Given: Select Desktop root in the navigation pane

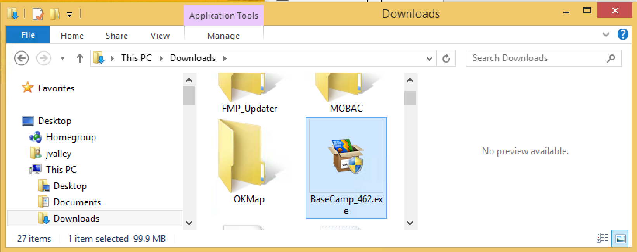Looking at the screenshot, I should [x=55, y=121].
